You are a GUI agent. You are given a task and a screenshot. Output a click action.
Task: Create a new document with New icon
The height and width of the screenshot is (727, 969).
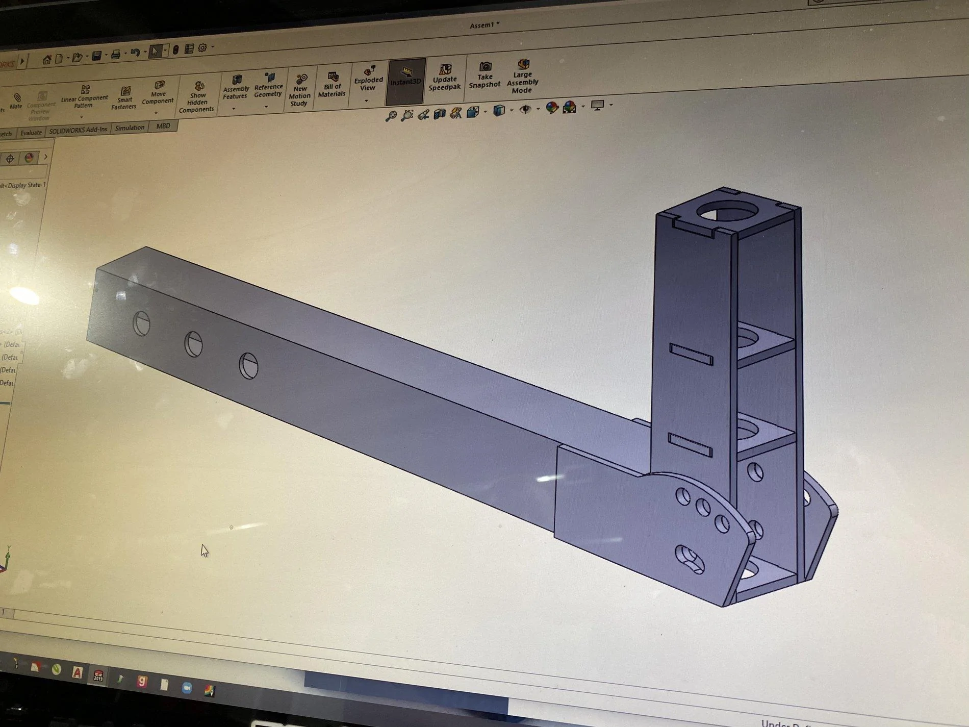pyautogui.click(x=59, y=59)
